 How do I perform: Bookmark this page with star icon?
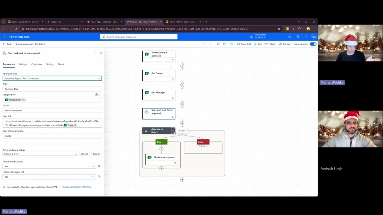coord(279,29)
